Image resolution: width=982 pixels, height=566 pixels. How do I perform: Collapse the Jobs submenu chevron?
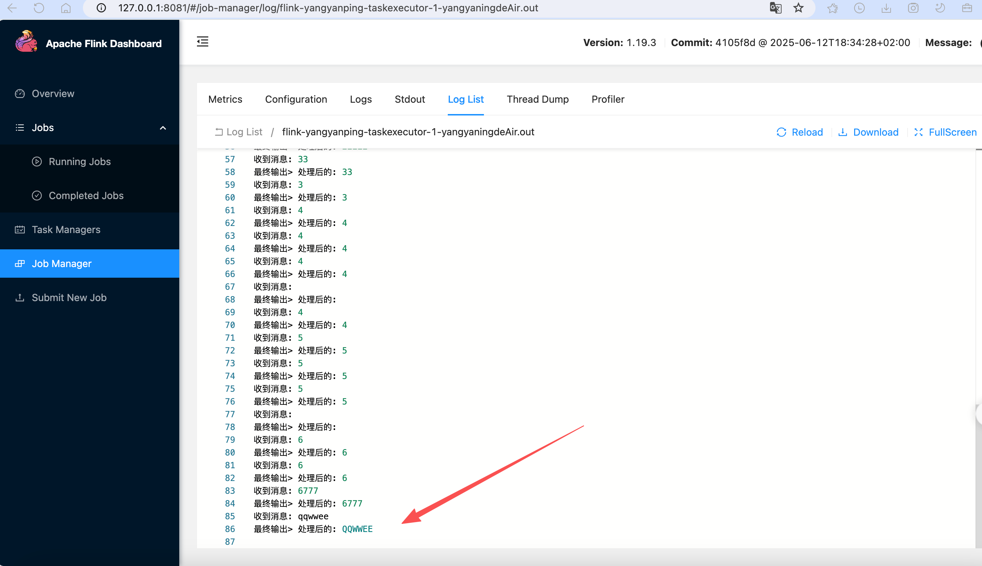point(163,128)
